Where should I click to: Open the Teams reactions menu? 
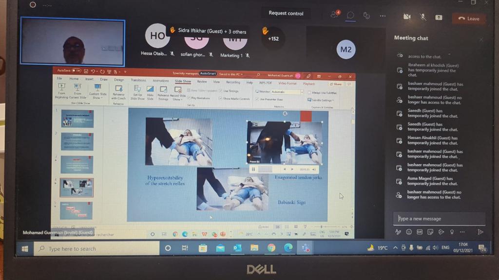(x=366, y=16)
